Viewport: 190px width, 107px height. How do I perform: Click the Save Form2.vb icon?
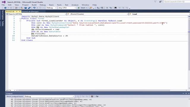click(26, 8)
